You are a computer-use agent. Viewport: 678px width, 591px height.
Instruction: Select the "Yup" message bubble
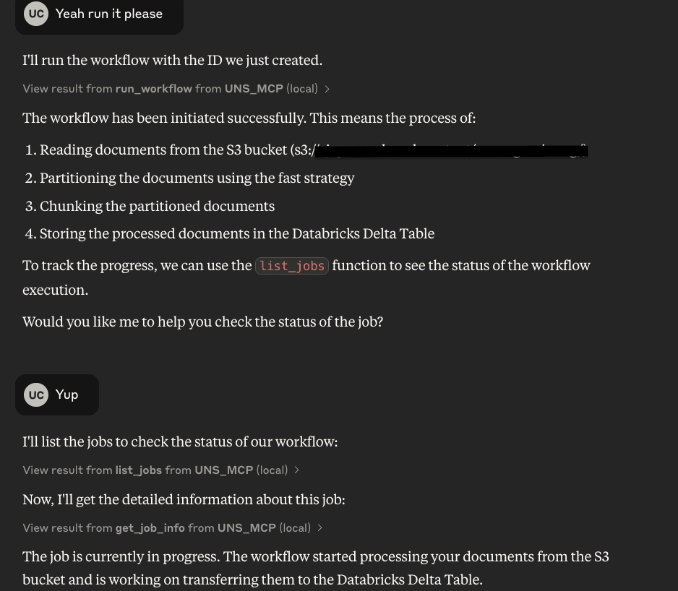pos(57,394)
